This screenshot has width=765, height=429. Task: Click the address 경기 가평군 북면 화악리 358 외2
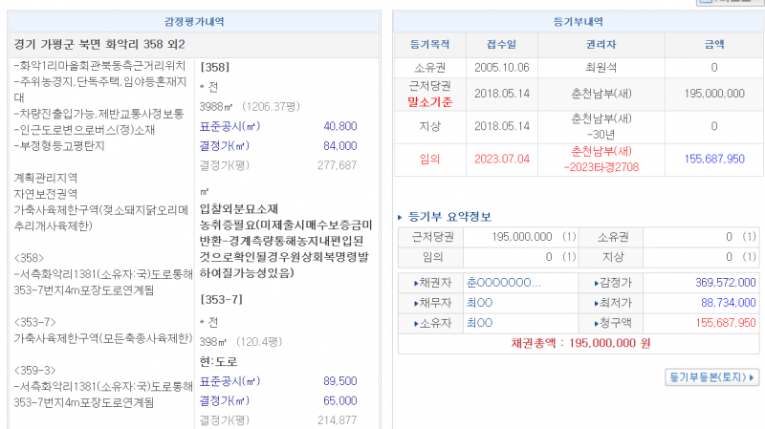pos(100,44)
